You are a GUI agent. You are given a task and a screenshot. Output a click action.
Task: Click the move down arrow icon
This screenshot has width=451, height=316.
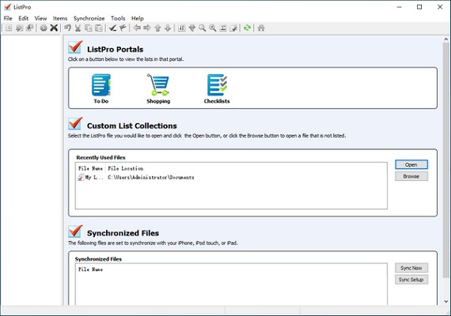click(x=168, y=28)
